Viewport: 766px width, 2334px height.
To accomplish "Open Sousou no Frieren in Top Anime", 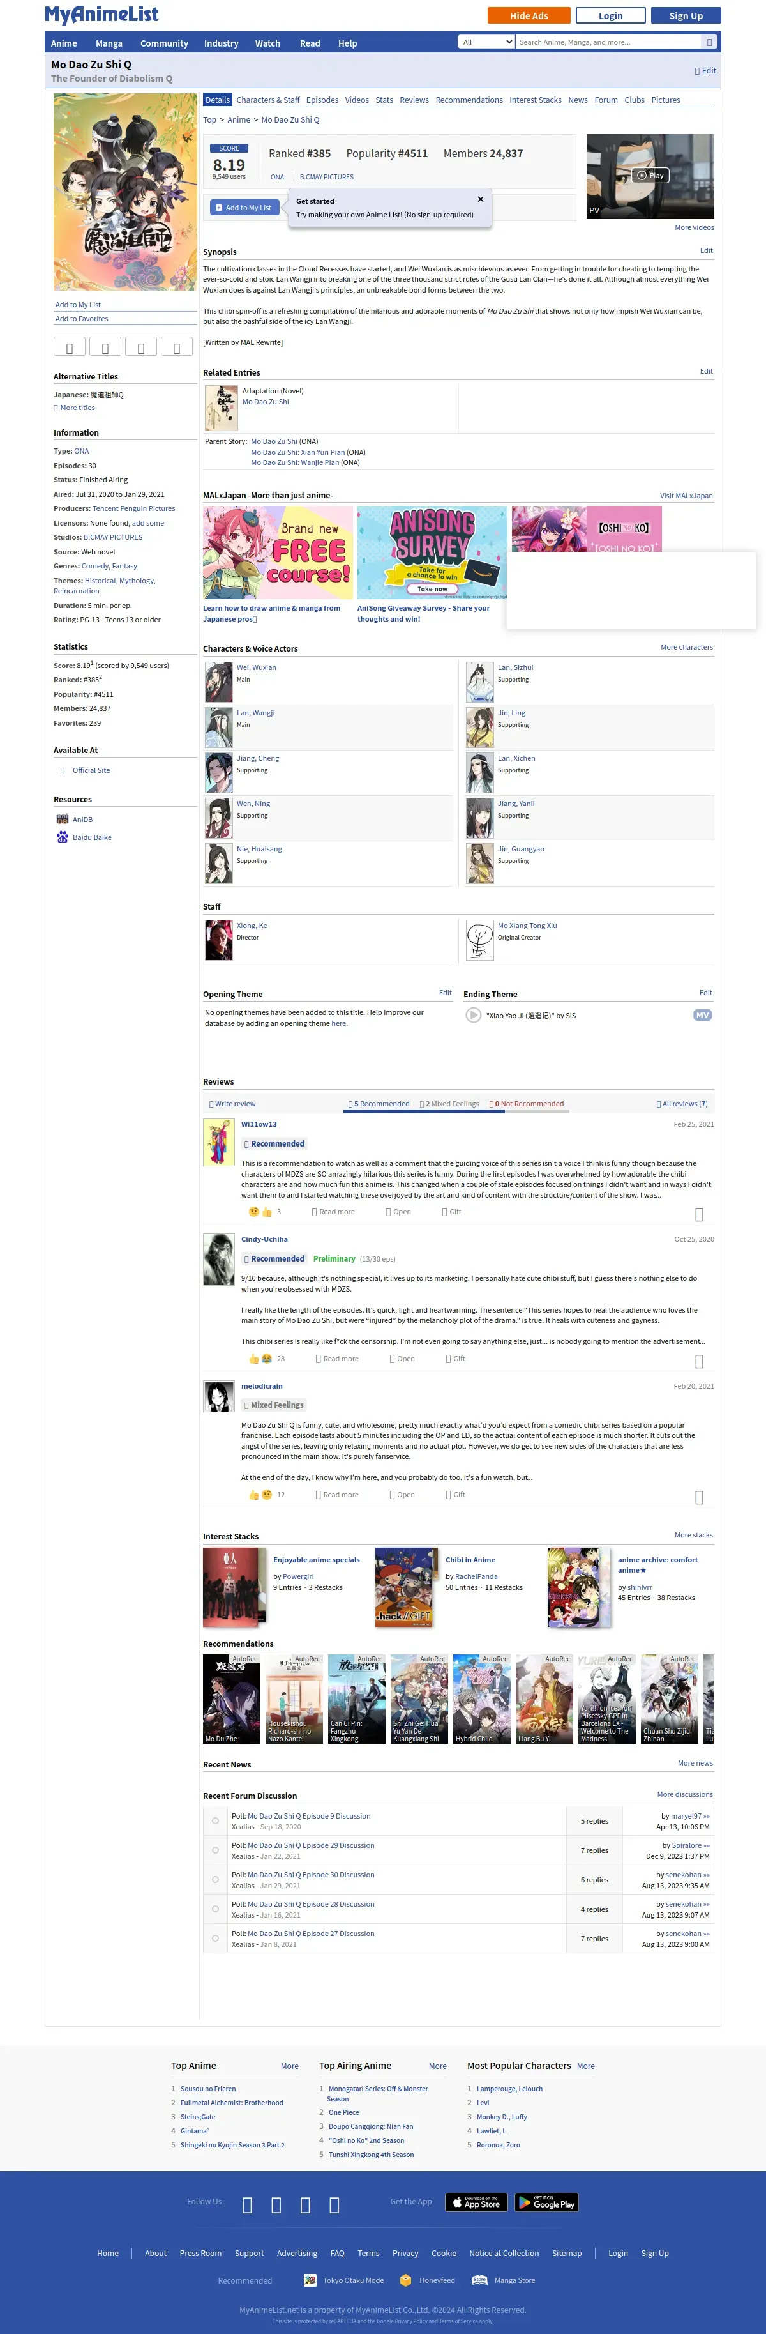I will 208,2089.
